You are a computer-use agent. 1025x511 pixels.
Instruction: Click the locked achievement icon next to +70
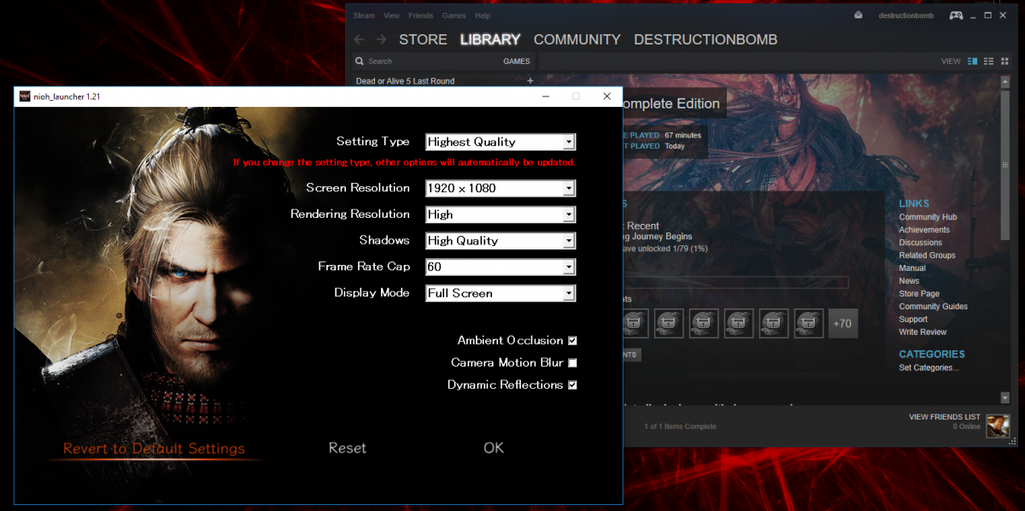(x=809, y=324)
